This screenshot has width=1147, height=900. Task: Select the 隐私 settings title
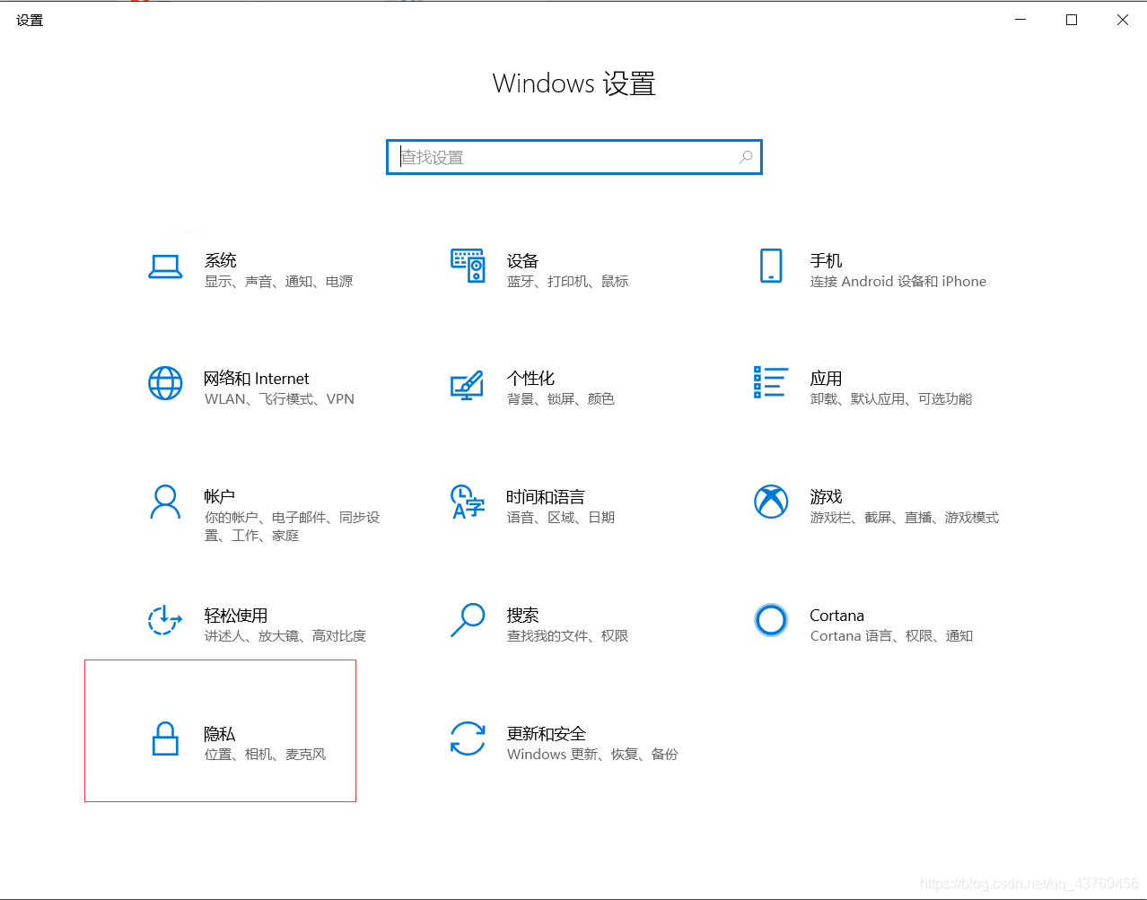[x=220, y=734]
